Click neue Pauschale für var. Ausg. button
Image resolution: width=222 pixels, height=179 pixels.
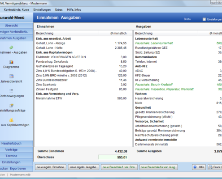click(158, 167)
